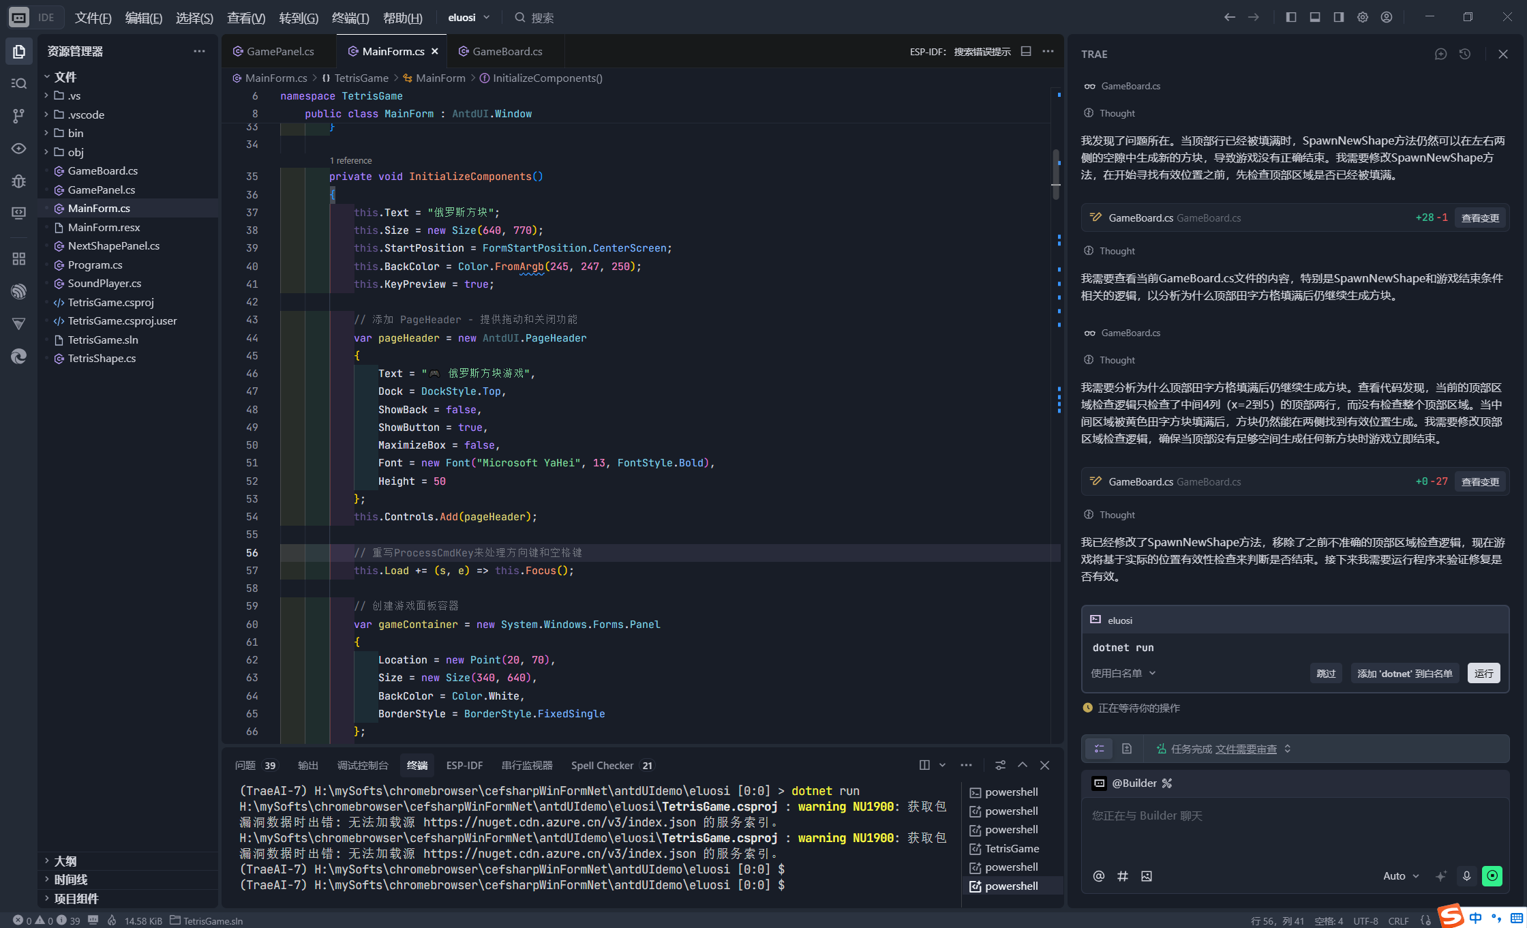This screenshot has height=928, width=1527.
Task: Toggle the left primary sidebar layout
Action: [1291, 17]
